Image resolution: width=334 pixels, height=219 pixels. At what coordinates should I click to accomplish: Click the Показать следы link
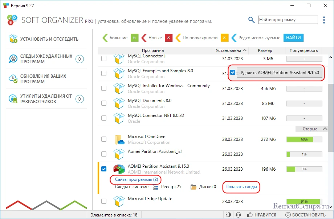coord(241,187)
